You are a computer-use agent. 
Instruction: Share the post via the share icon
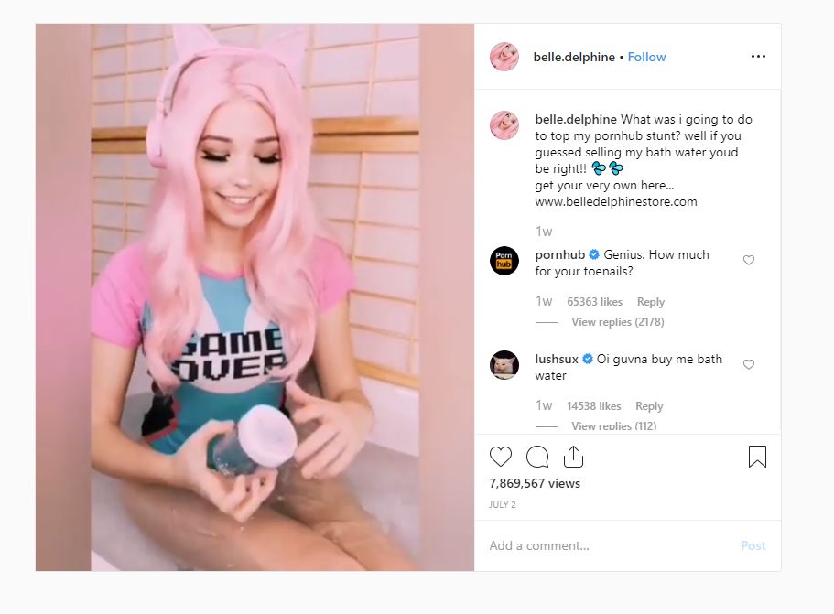(x=573, y=457)
